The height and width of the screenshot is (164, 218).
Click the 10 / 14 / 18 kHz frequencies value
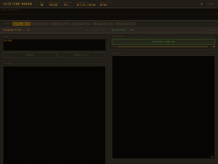(x=86, y=5)
